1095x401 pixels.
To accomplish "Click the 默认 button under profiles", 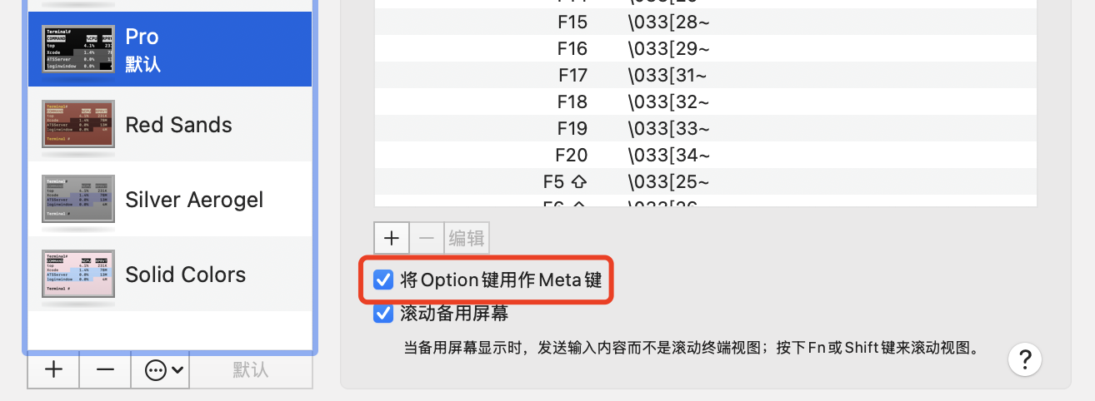I will pos(250,370).
